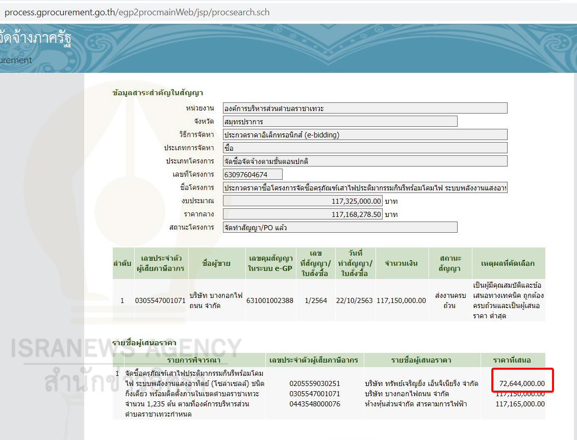Click the contract date 22/10/2563 cell
This screenshot has width=577, height=440.
(354, 300)
